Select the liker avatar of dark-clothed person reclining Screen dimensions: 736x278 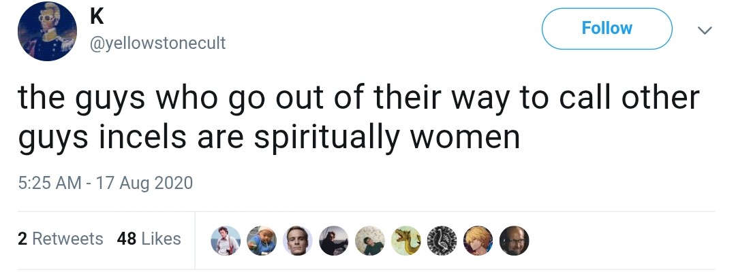[x=334, y=240]
